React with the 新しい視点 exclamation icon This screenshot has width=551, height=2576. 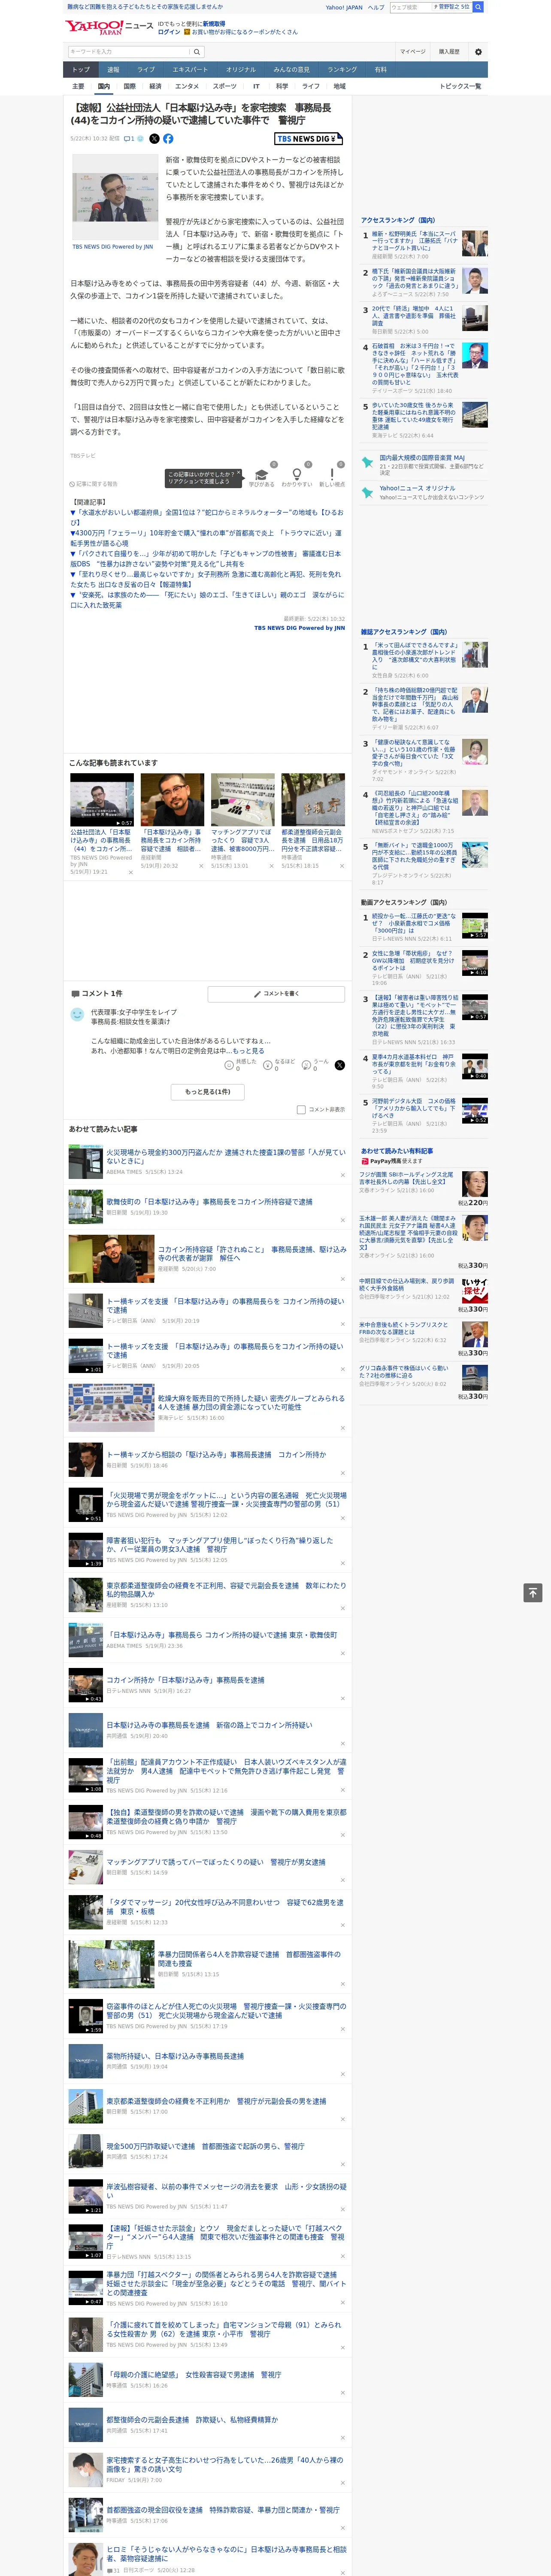point(332,474)
